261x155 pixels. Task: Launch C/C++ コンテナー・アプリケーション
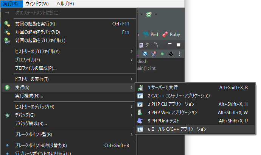179,96
